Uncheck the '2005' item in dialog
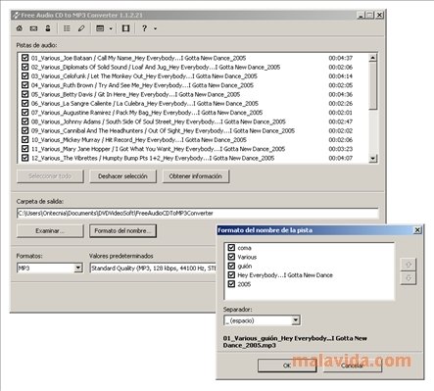The width and height of the screenshot is (434, 391). click(x=231, y=284)
